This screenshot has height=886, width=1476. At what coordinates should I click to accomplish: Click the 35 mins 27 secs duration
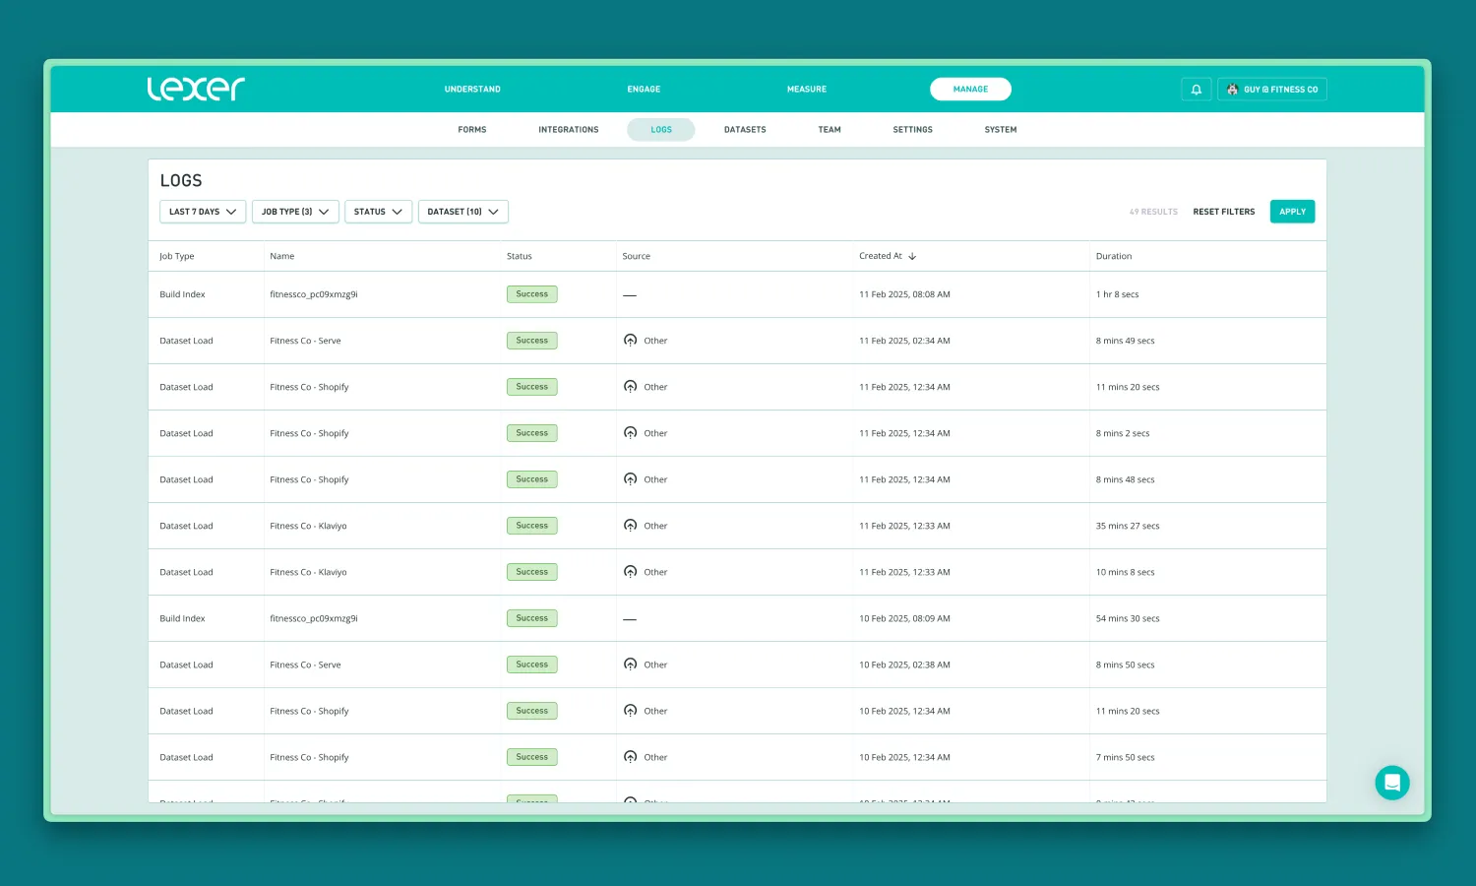click(x=1128, y=526)
